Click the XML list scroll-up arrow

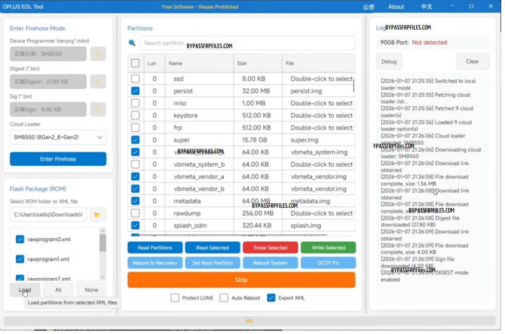pos(103,230)
